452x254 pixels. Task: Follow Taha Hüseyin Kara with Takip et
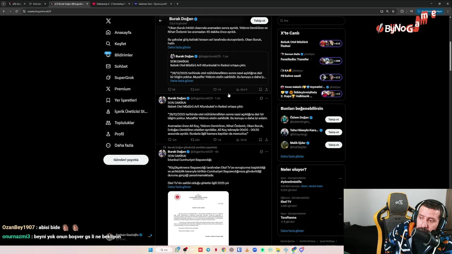[x=333, y=132]
